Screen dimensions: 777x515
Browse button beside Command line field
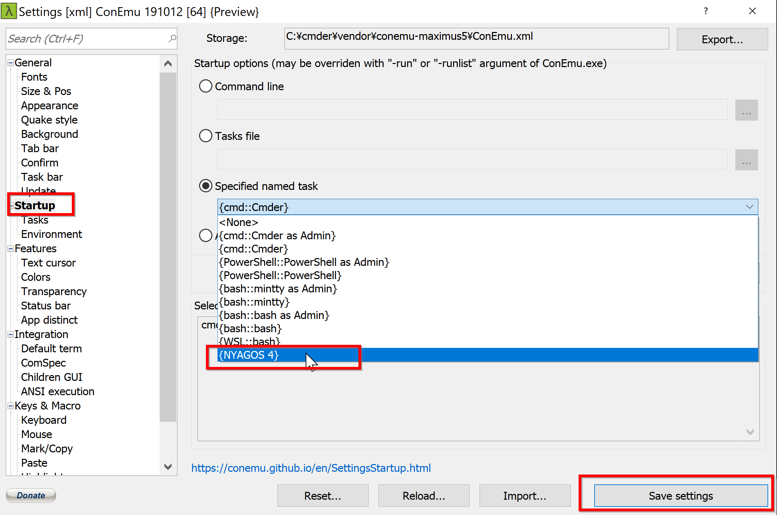point(746,110)
